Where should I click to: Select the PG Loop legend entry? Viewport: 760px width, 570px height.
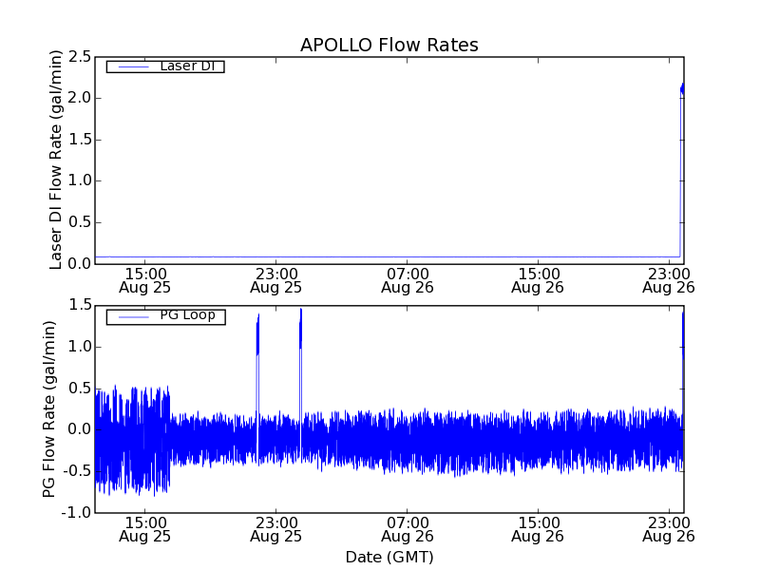tap(187, 315)
